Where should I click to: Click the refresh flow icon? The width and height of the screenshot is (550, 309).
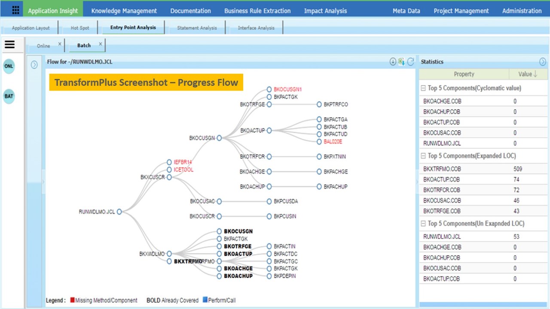(411, 62)
